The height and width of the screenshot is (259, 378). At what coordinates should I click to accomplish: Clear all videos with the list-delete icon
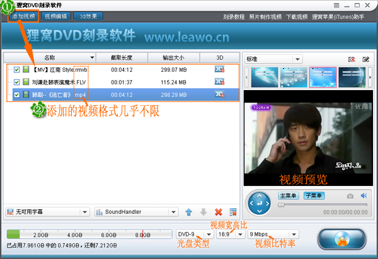(233, 212)
